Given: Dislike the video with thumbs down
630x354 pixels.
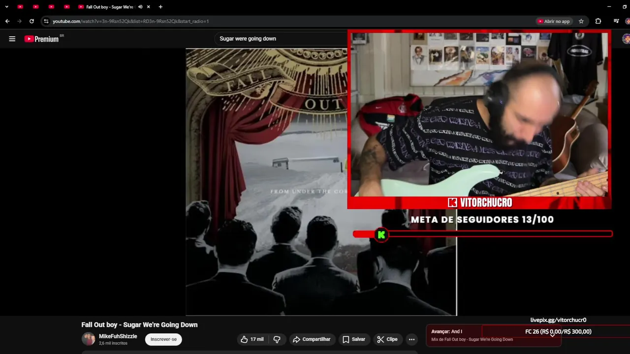Looking at the screenshot, I should click(277, 339).
